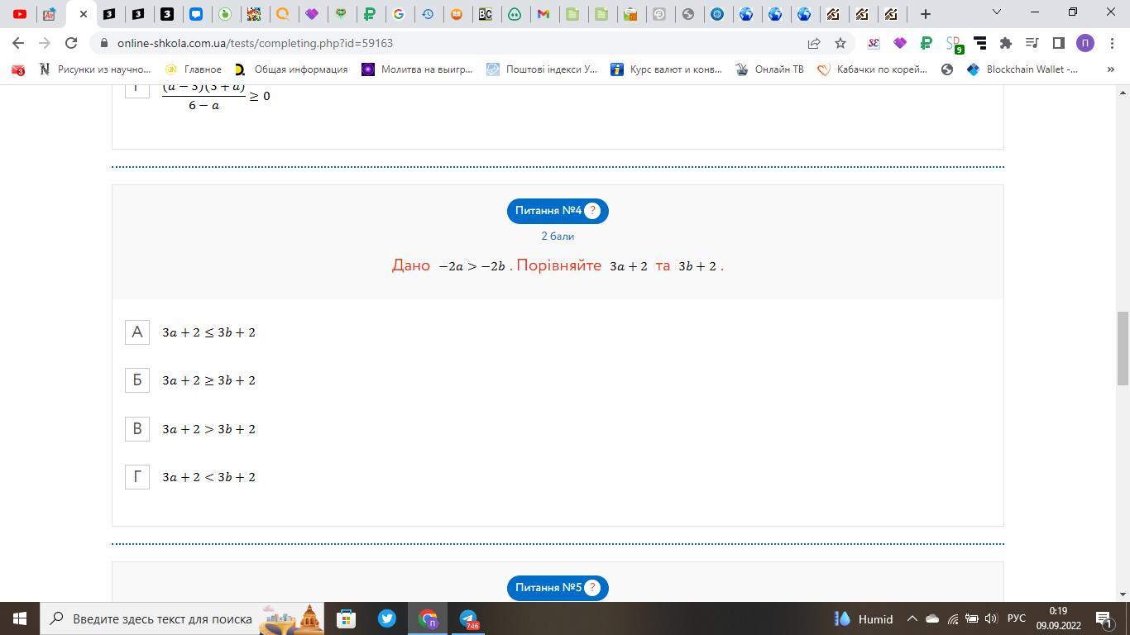This screenshot has height=635, width=1130.
Task: Switch to the Gmail browser tab
Action: click(543, 14)
